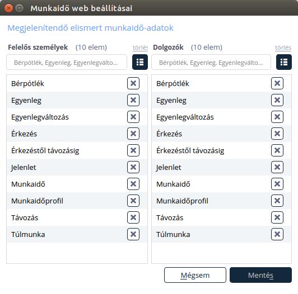Click törlés link above Felelős személyek
Image resolution: width=298 pixels, height=294 pixels.
140,48
